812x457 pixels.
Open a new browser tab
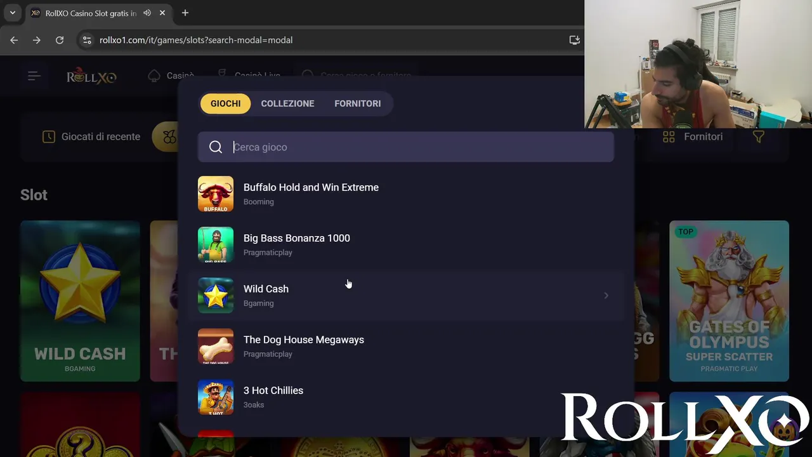tap(185, 13)
